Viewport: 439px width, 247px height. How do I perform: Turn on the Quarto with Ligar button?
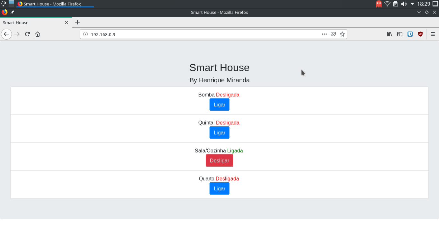coord(219,188)
